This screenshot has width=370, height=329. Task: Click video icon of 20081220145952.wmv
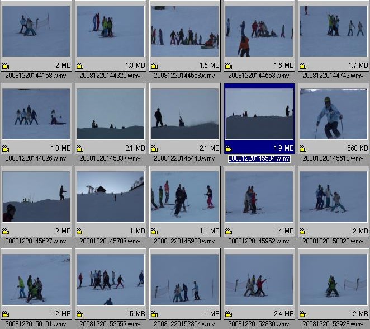[229, 232]
